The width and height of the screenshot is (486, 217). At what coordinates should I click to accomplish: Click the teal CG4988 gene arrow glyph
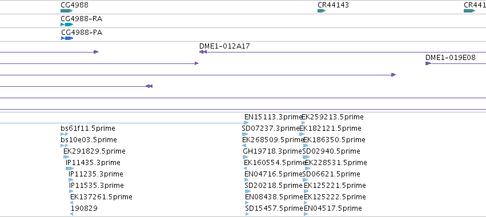point(67,11)
